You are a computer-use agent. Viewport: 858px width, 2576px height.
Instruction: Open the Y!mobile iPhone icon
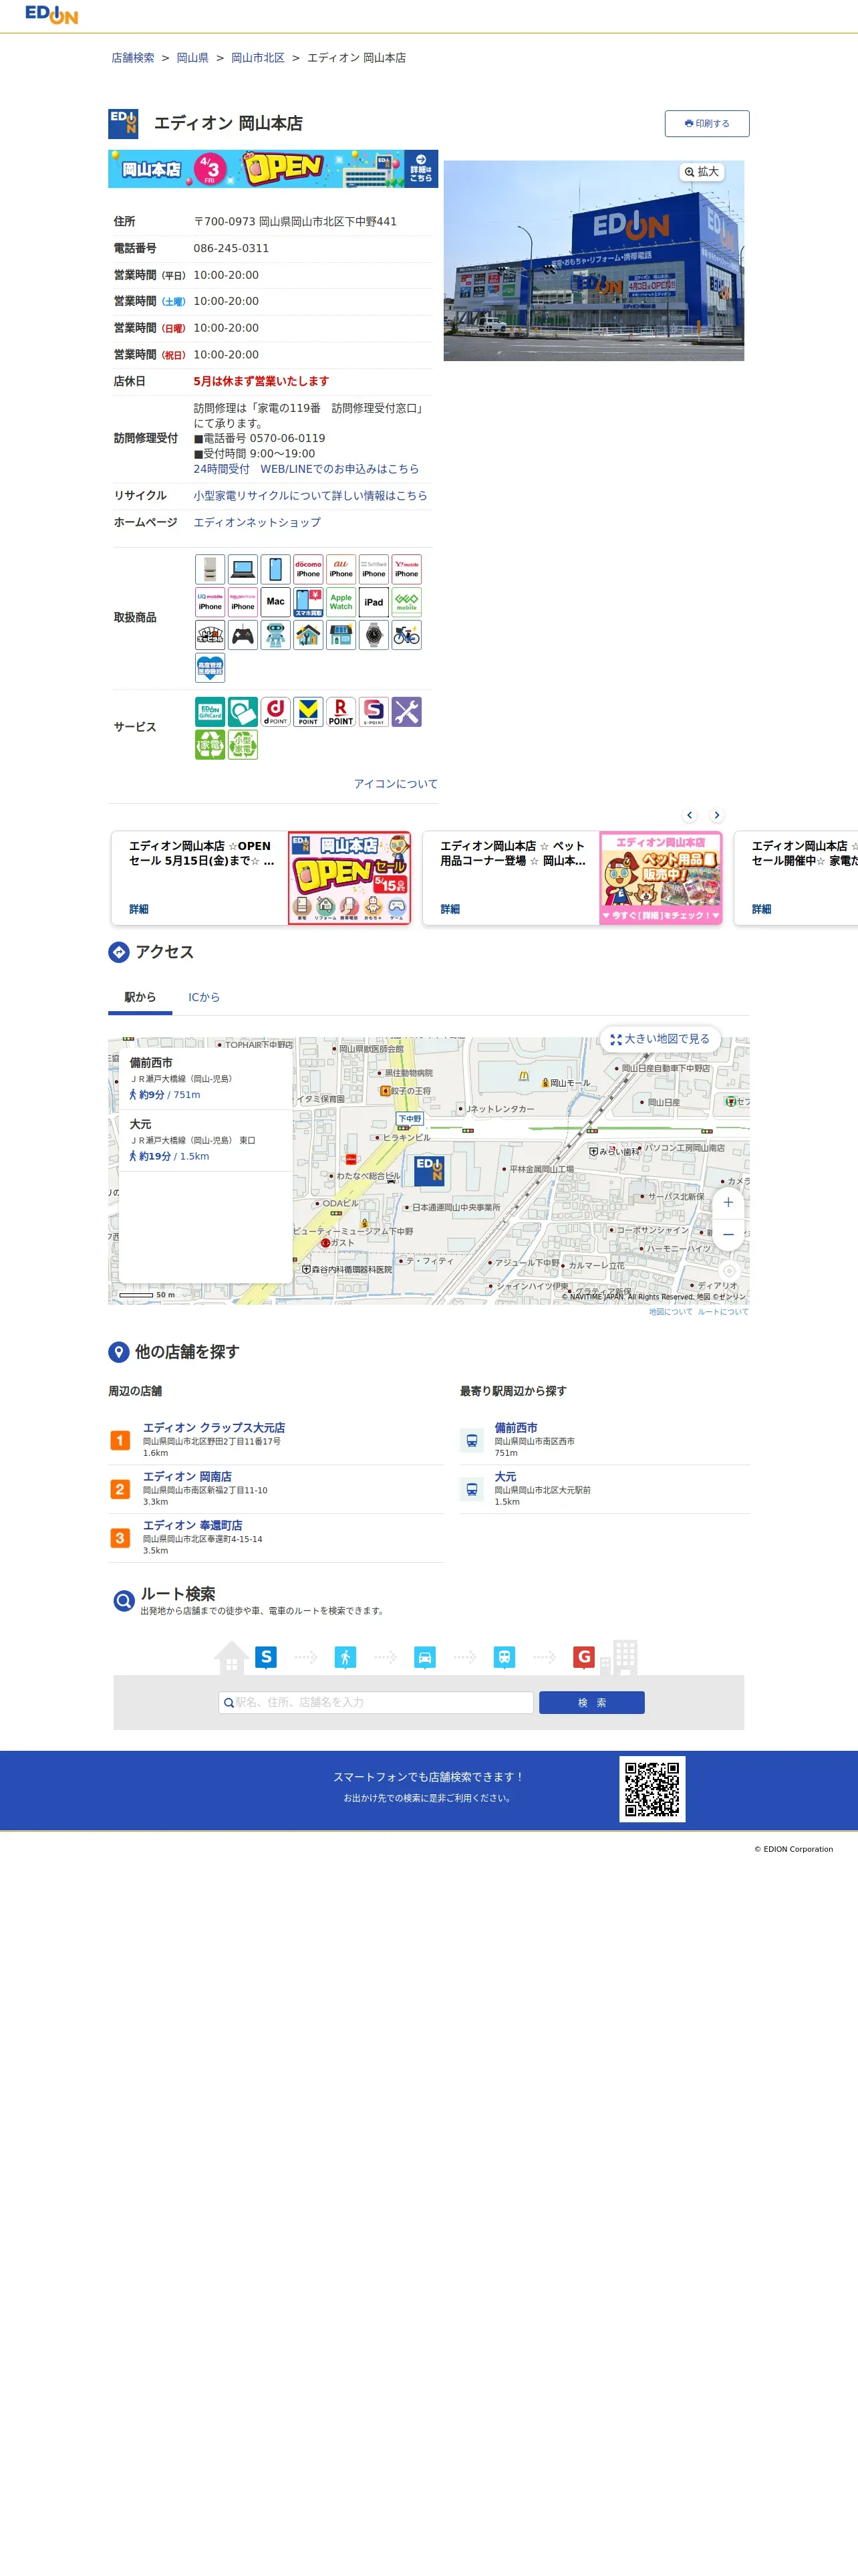[x=406, y=569]
